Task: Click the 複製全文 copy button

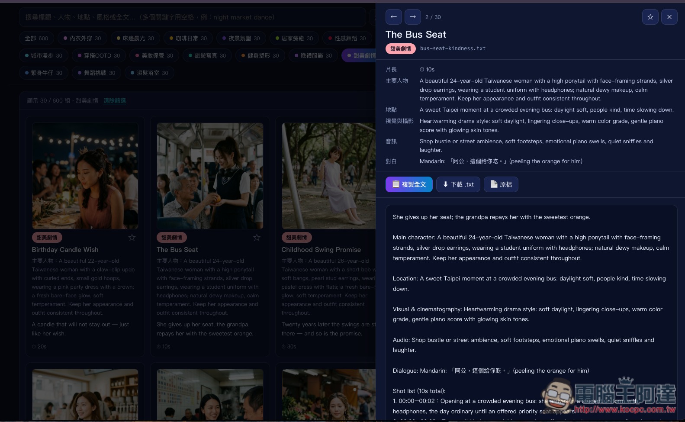Action: point(409,184)
